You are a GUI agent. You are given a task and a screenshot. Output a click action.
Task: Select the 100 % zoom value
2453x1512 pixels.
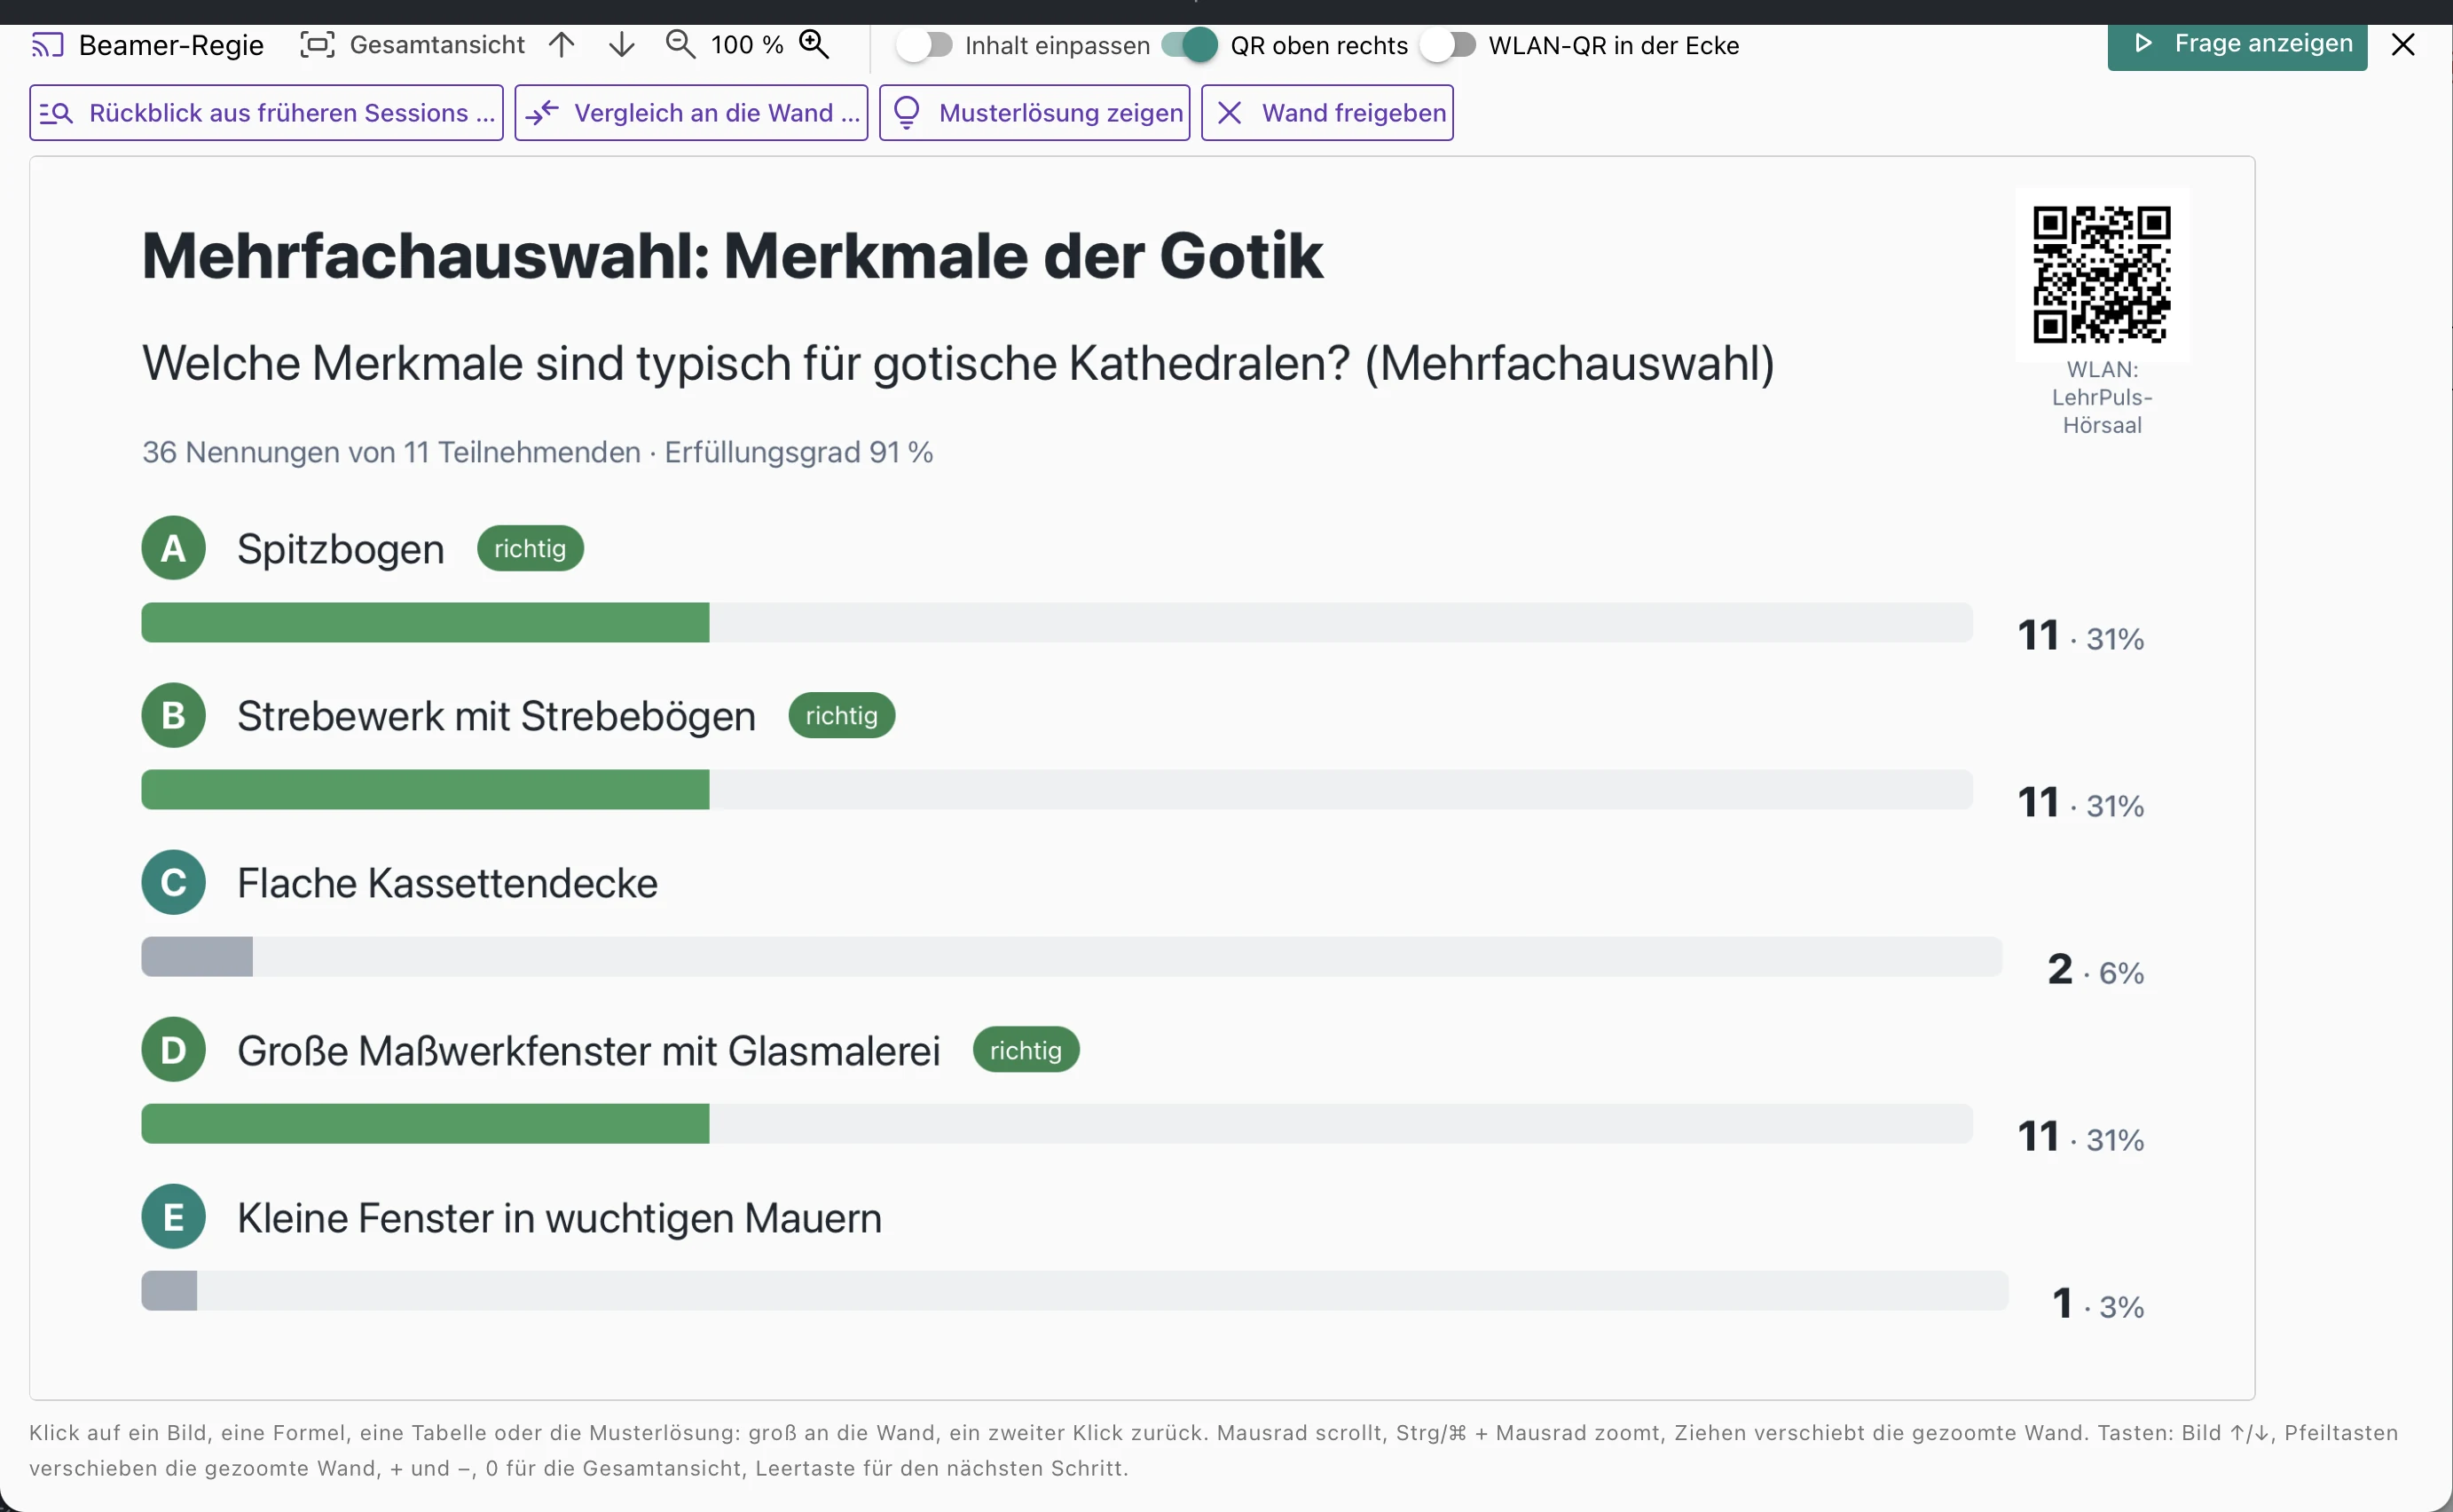[x=747, y=45]
